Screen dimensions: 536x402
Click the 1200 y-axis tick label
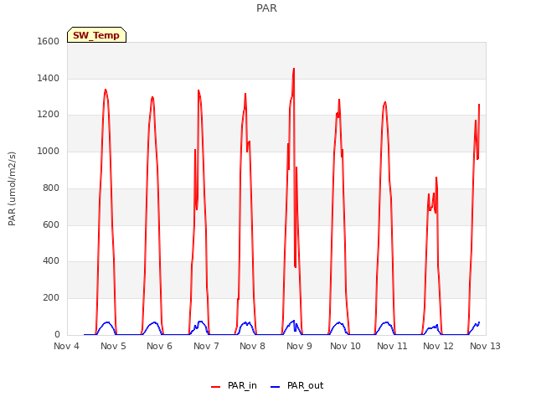coord(49,115)
